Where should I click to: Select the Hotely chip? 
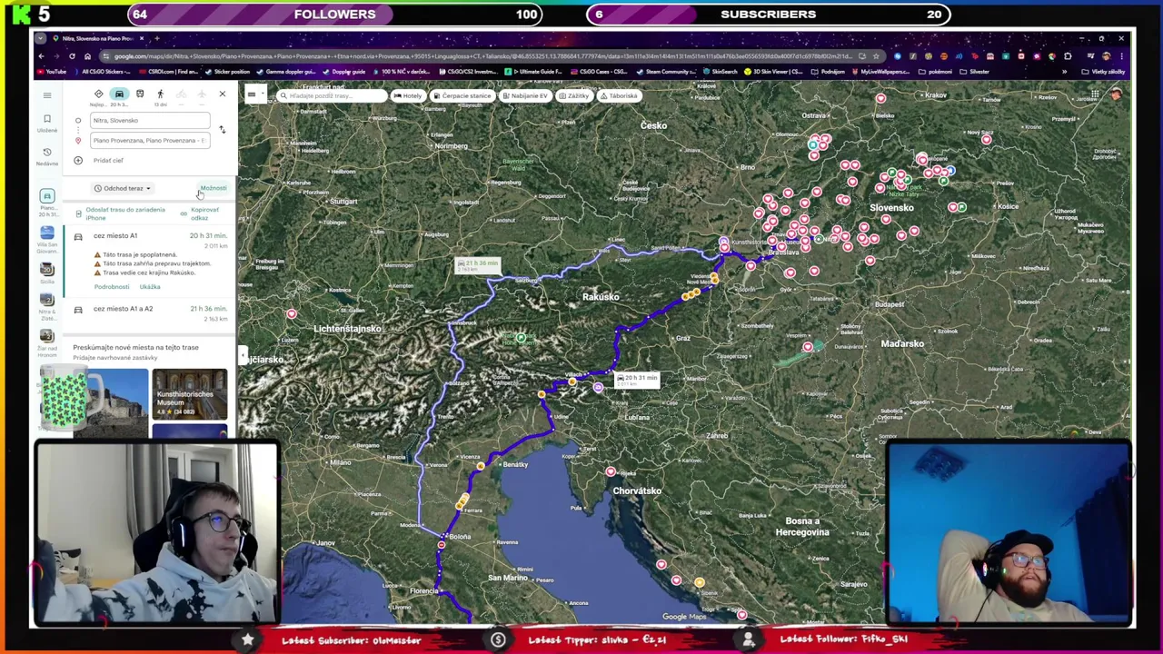pos(408,95)
